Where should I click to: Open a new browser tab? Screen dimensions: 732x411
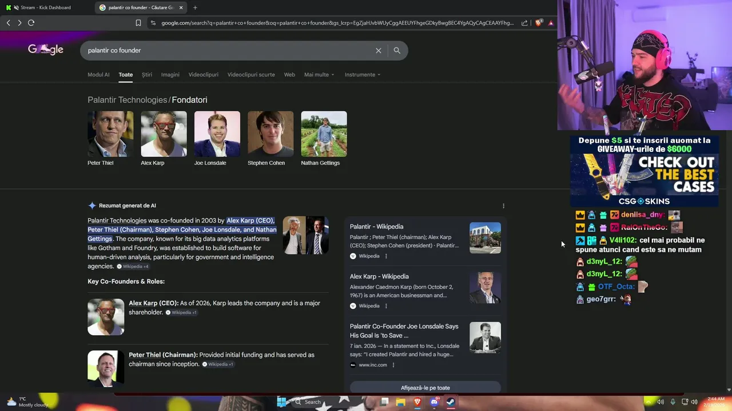[x=195, y=7]
